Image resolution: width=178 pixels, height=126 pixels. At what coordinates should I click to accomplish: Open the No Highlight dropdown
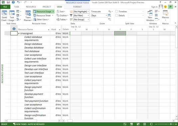[81, 11]
